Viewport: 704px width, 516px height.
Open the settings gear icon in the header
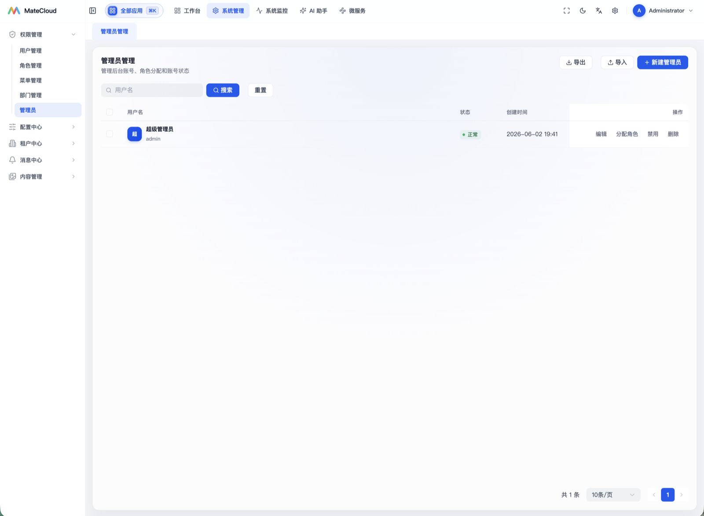pyautogui.click(x=615, y=11)
